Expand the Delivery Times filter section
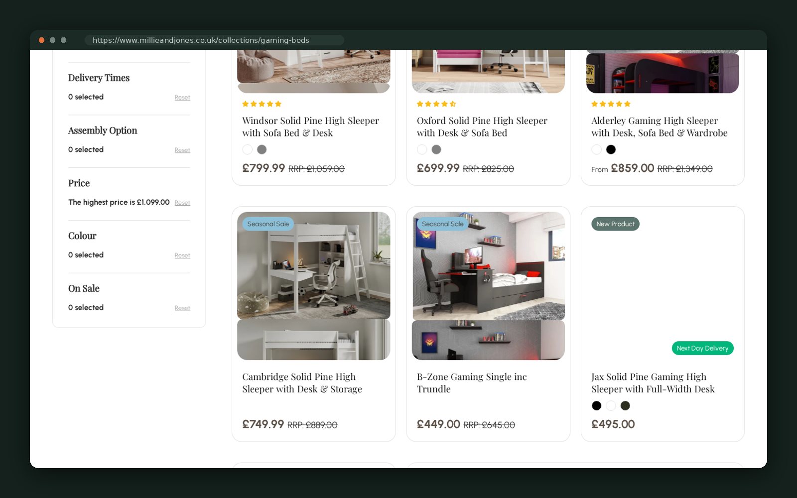Image resolution: width=797 pixels, height=498 pixels. coord(99,78)
